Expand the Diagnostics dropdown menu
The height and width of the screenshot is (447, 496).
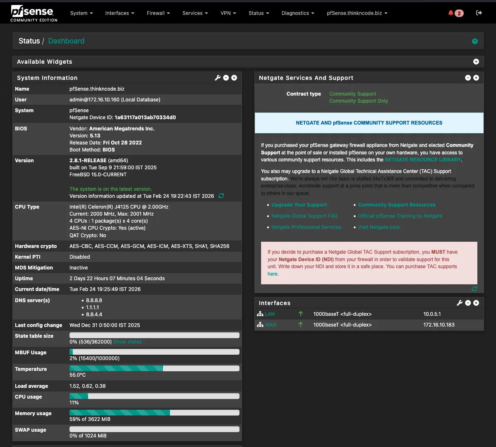point(297,13)
